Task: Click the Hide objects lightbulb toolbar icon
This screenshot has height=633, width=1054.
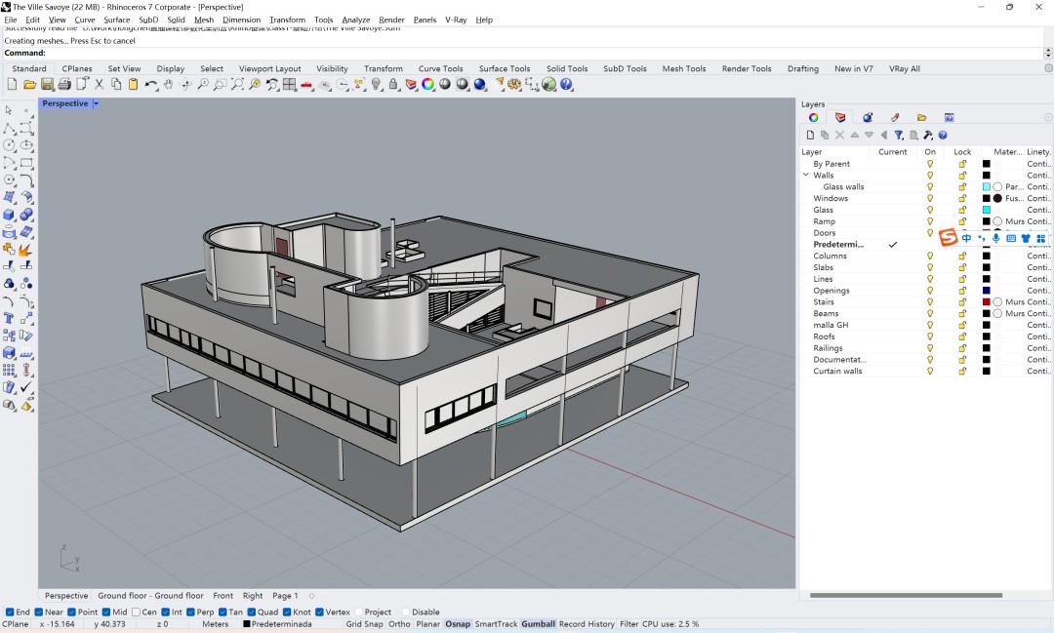Action: [x=377, y=84]
